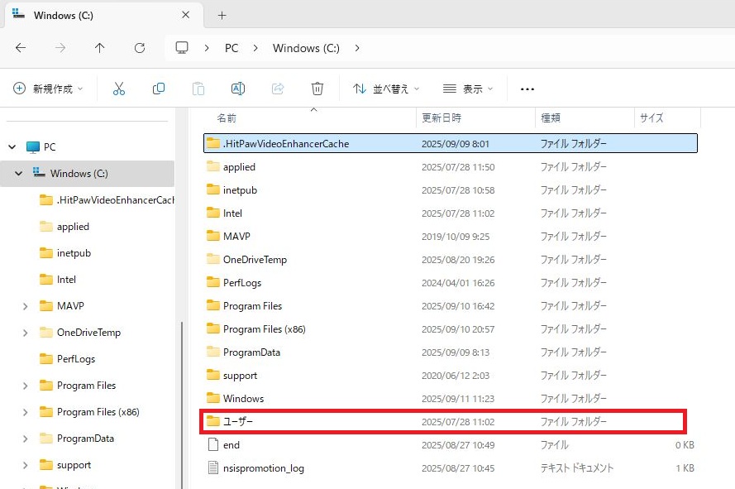Open the three-dots more options menu
735x489 pixels.
pos(527,89)
